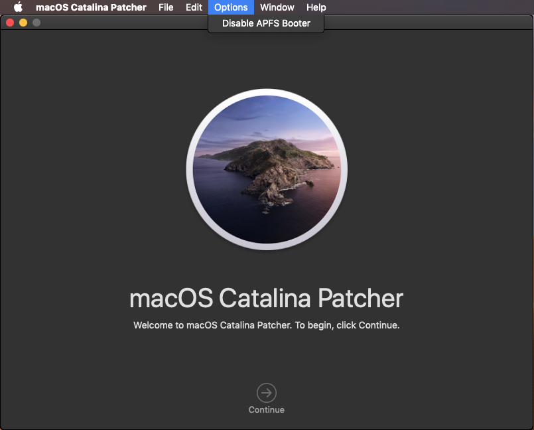534x430 pixels.
Task: Open the macOS Catalina Patcher app menu
Action: [x=91, y=7]
